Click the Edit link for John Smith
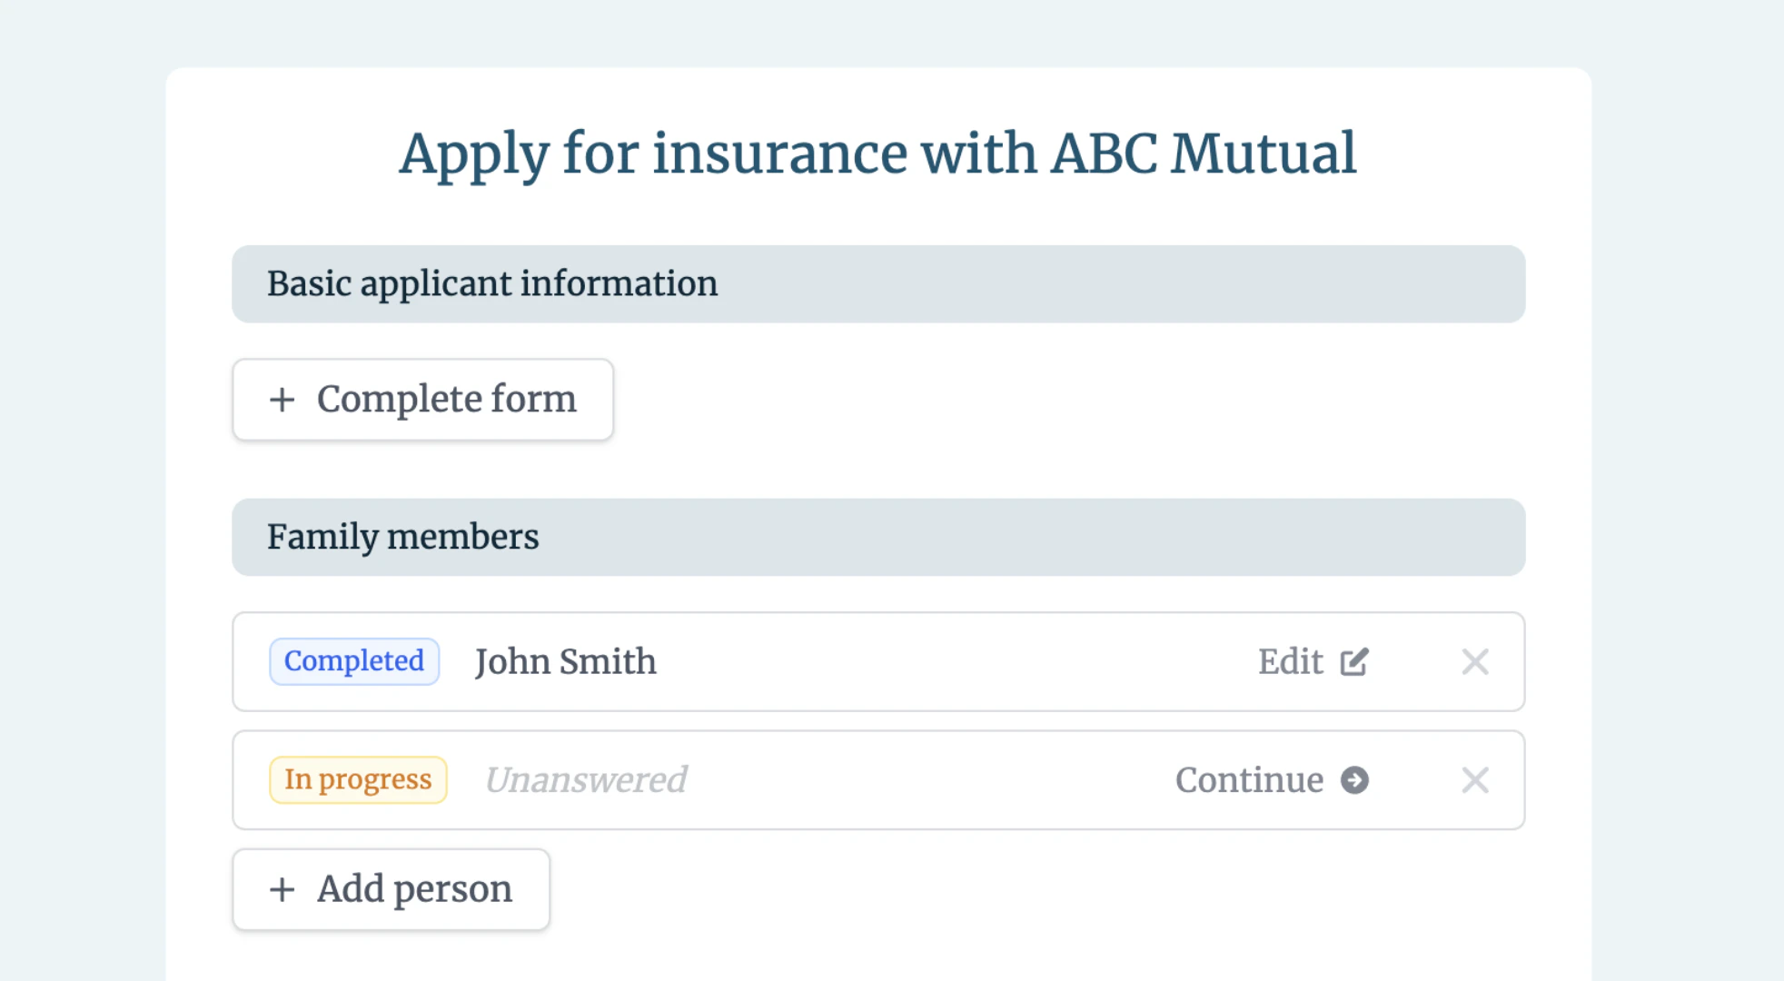Image resolution: width=1784 pixels, height=981 pixels. pyautogui.click(x=1290, y=661)
